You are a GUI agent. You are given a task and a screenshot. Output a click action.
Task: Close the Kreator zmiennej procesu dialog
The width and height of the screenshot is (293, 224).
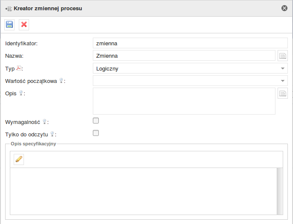pyautogui.click(x=284, y=8)
